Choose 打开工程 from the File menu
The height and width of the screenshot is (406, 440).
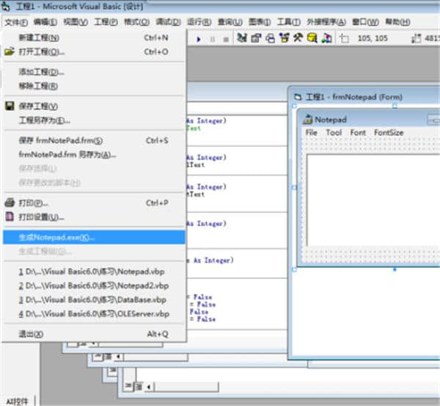pos(41,52)
